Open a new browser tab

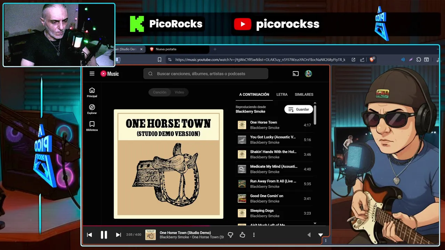click(215, 49)
